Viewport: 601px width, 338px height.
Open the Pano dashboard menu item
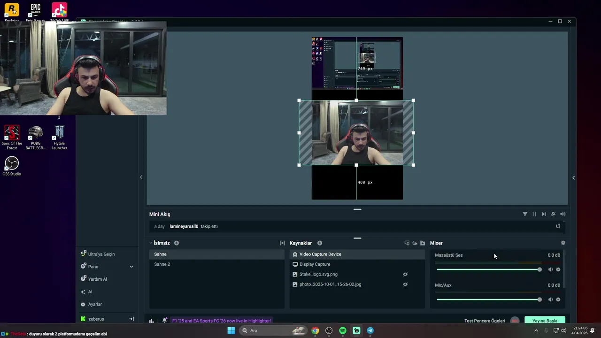(x=90, y=267)
